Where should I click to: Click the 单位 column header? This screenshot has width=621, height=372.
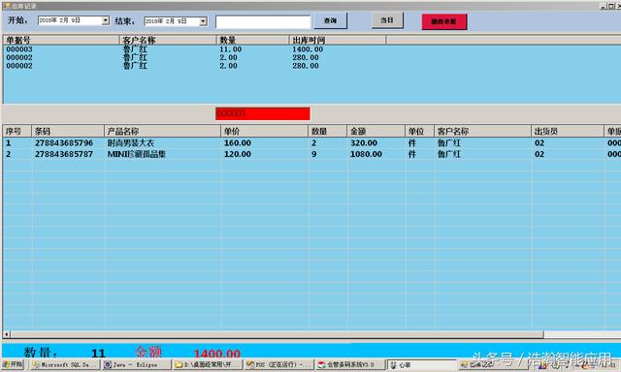pos(419,131)
